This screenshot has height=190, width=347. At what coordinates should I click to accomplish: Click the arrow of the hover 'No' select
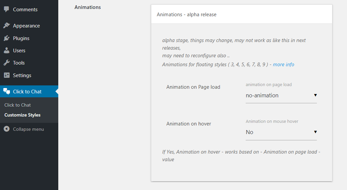315,132
